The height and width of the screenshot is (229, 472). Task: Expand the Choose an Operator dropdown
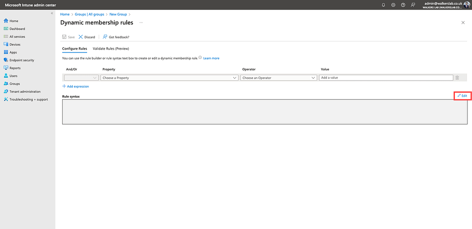pyautogui.click(x=278, y=78)
